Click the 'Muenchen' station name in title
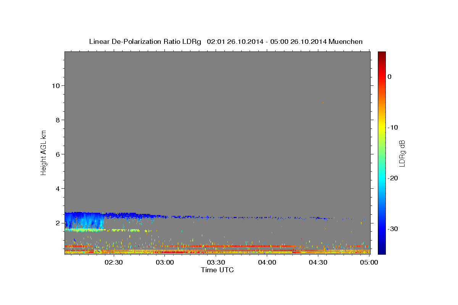This screenshot has height=305, width=458. coord(346,42)
